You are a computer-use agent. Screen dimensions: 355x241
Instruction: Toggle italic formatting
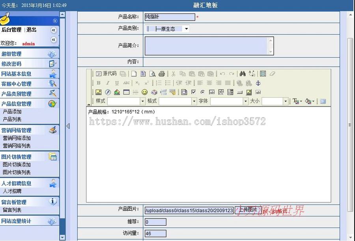point(108,83)
